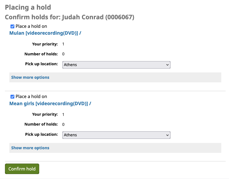Click the "Pick up location:" label for Mulan
This screenshot has height=179, width=229.
[x=41, y=64]
